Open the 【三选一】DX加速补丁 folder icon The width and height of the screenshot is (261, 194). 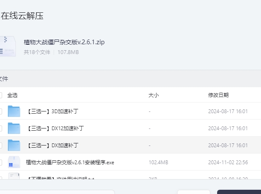tap(14, 145)
